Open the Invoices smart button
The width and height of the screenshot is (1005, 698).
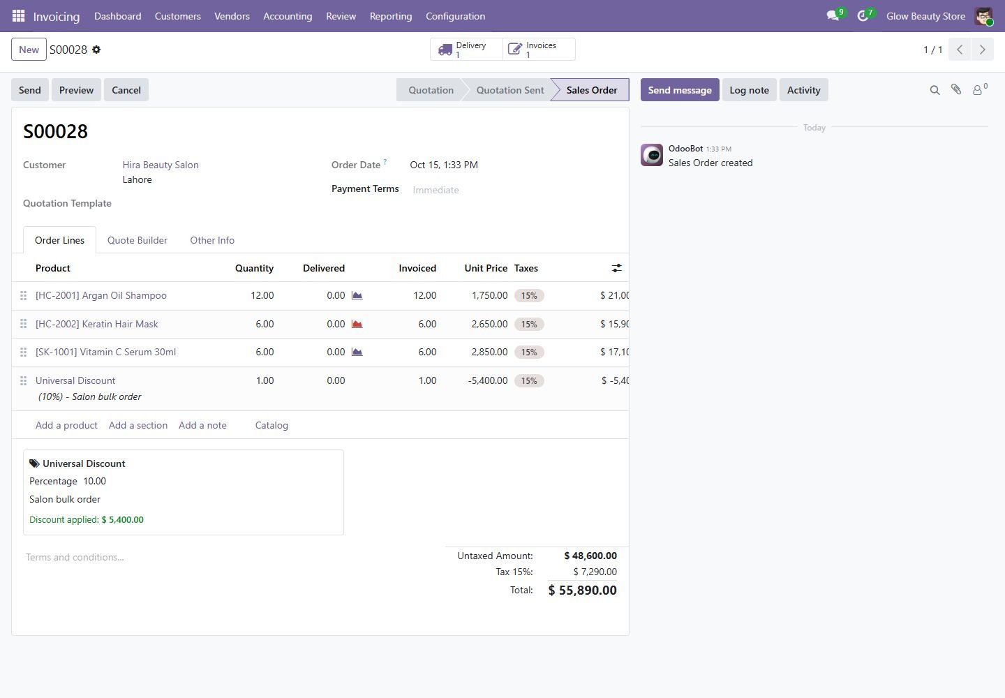pos(539,50)
